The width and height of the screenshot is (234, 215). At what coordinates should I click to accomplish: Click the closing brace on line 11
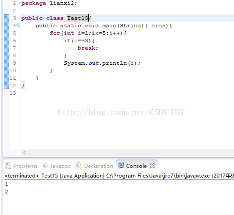pyautogui.click(x=37, y=78)
